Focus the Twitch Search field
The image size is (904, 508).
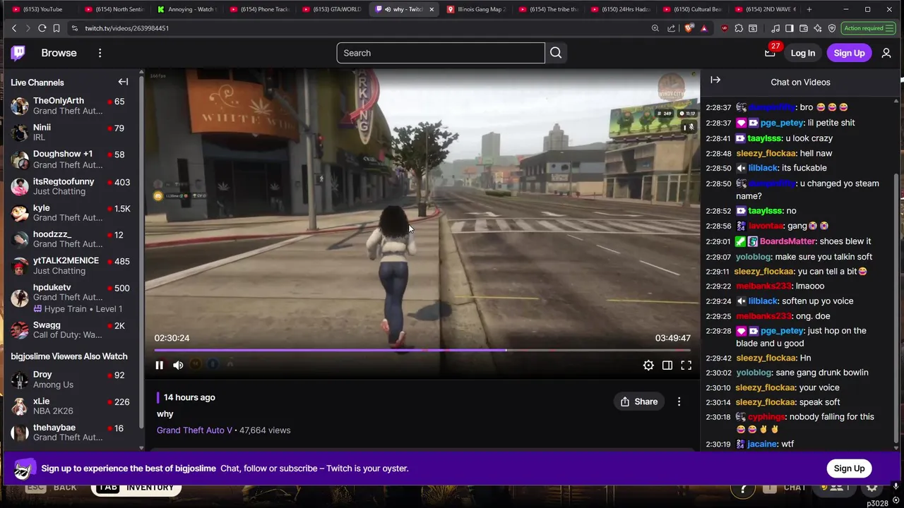(441, 53)
